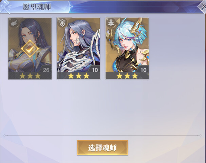Viewport: 206px width, 163px height.
Task: Click the wing class icon on first card
Action: 14,23
